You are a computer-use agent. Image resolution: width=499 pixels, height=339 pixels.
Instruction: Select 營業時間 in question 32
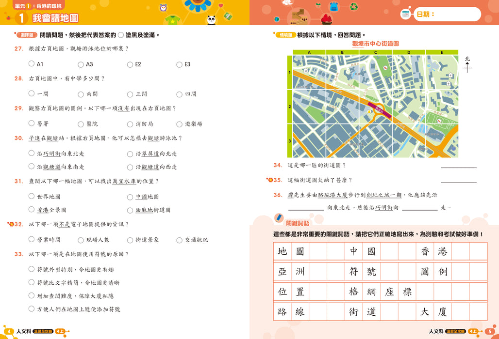(x=32, y=239)
